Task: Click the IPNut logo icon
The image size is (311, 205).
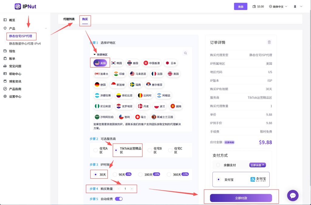Action: pos(18,6)
